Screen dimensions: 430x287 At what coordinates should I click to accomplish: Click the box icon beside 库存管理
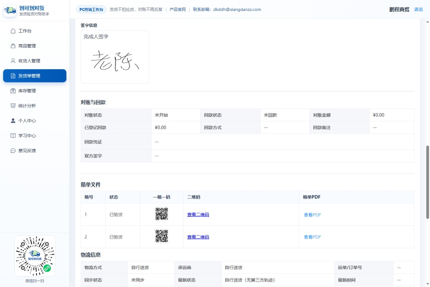pos(13,91)
